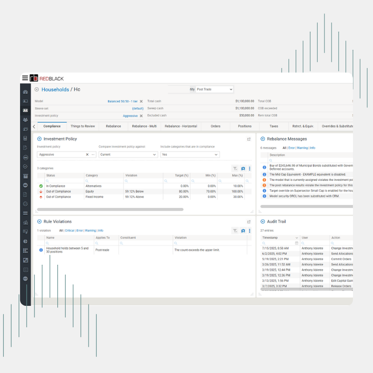Open the Post Trade dropdown
This screenshot has height=373, width=373.
214,90
